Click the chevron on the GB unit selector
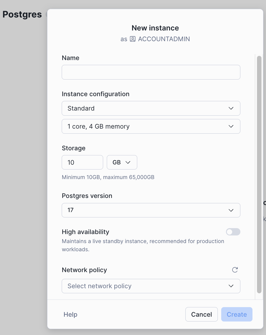 pos(128,162)
